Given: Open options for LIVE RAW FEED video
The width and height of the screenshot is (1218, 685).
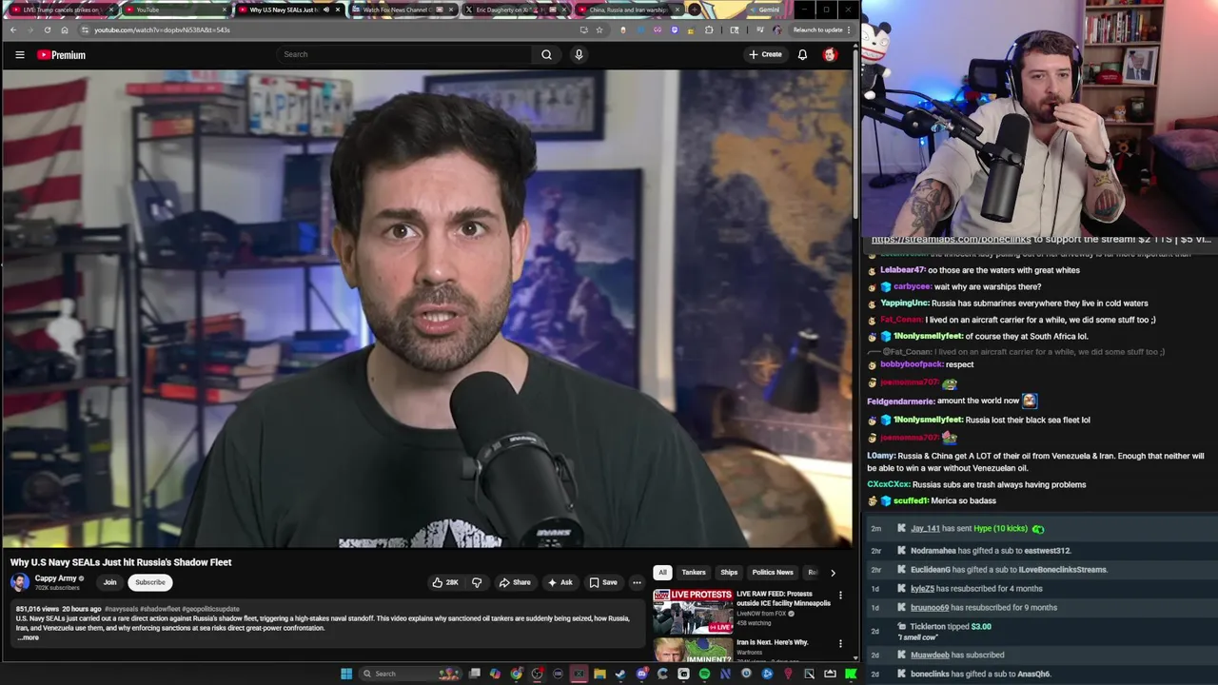Looking at the screenshot, I should tap(840, 596).
